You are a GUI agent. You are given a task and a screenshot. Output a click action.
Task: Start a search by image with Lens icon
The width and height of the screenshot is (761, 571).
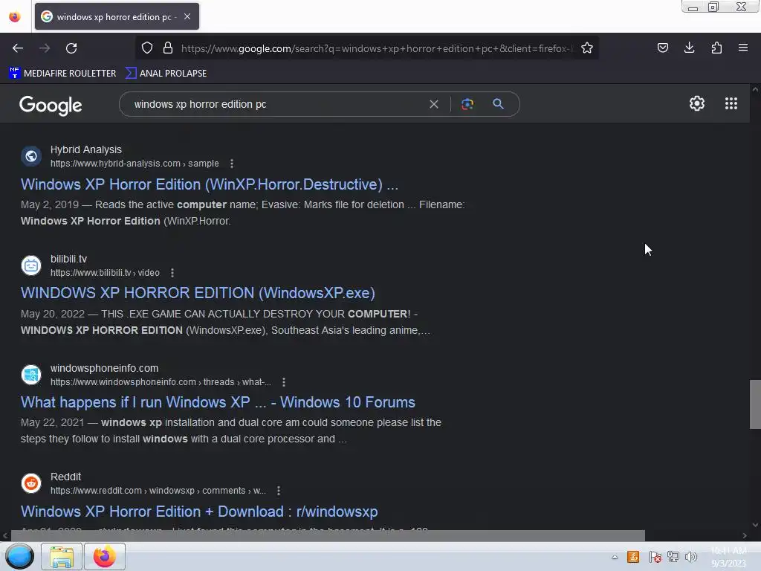pyautogui.click(x=467, y=104)
